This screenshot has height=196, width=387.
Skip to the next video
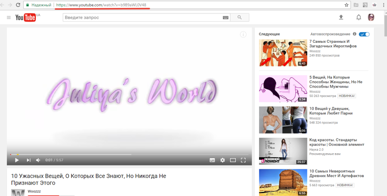(29, 160)
